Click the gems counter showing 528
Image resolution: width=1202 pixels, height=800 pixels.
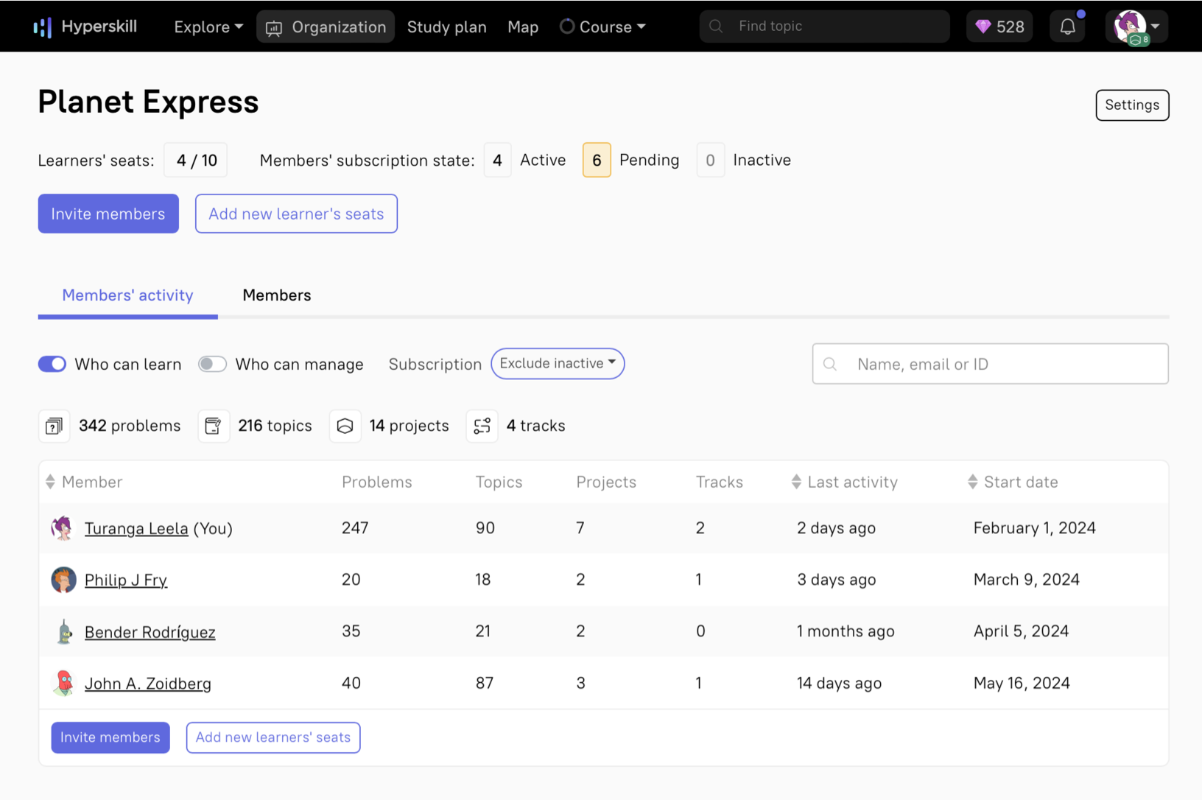(x=999, y=26)
